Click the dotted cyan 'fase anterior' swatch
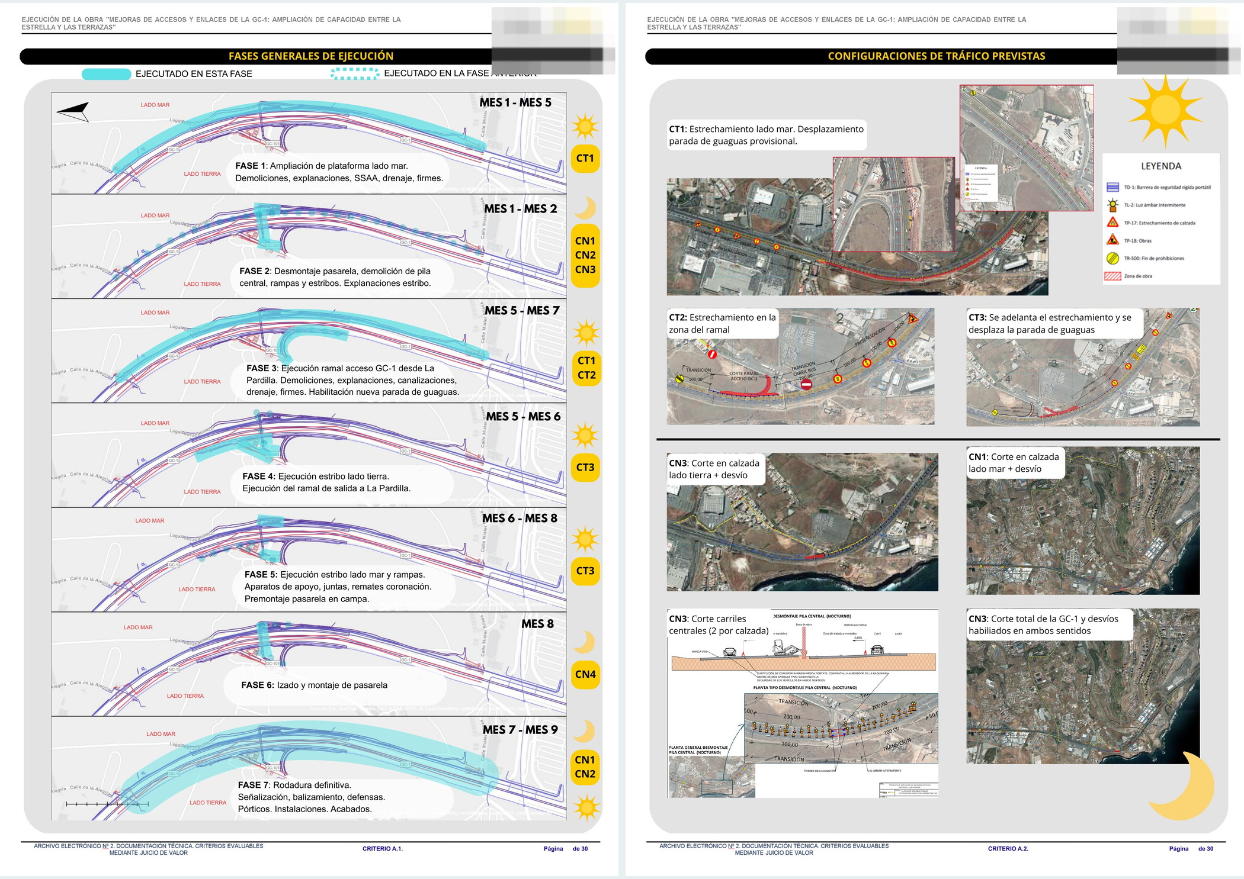 click(x=355, y=73)
